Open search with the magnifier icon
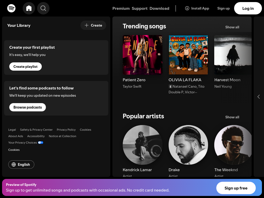Image resolution: width=264 pixels, height=198 pixels. tap(43, 8)
